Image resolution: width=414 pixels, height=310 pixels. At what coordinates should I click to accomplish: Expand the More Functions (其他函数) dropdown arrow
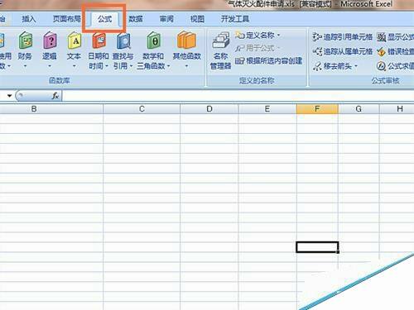tap(186, 66)
